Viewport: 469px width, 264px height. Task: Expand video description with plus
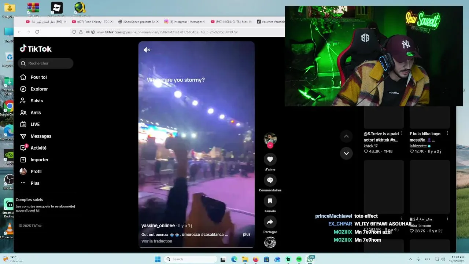point(247,234)
